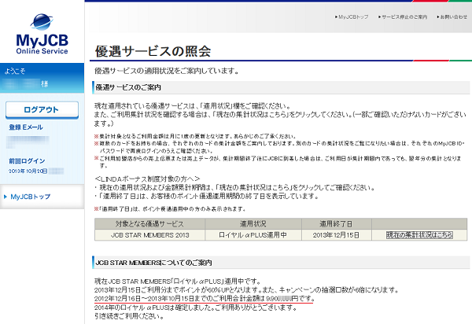The width and height of the screenshot is (472, 324).
Task: Click the 優遇サービスの適用状況をご案内しています line
Action: [x=167, y=71]
